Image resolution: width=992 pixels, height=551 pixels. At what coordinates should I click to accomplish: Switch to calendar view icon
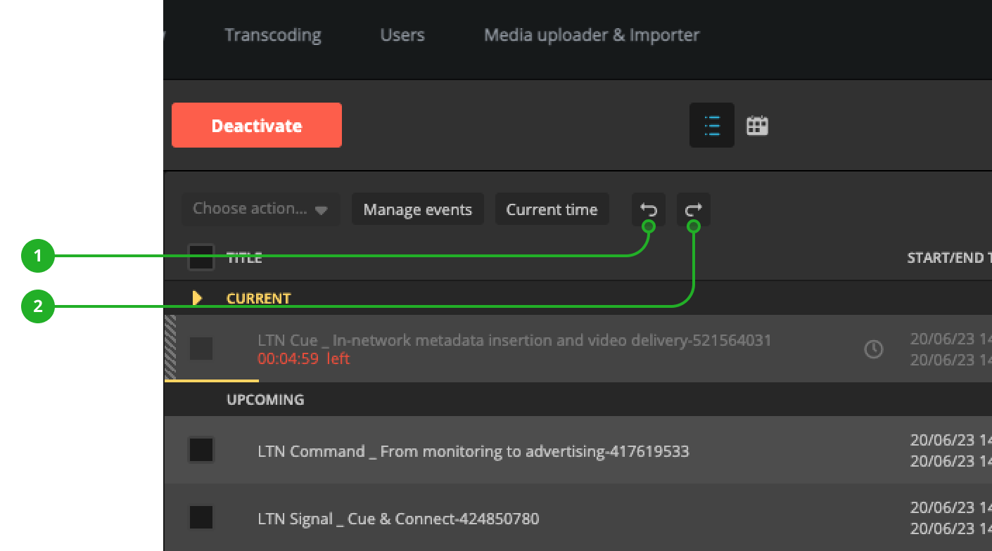(x=757, y=126)
